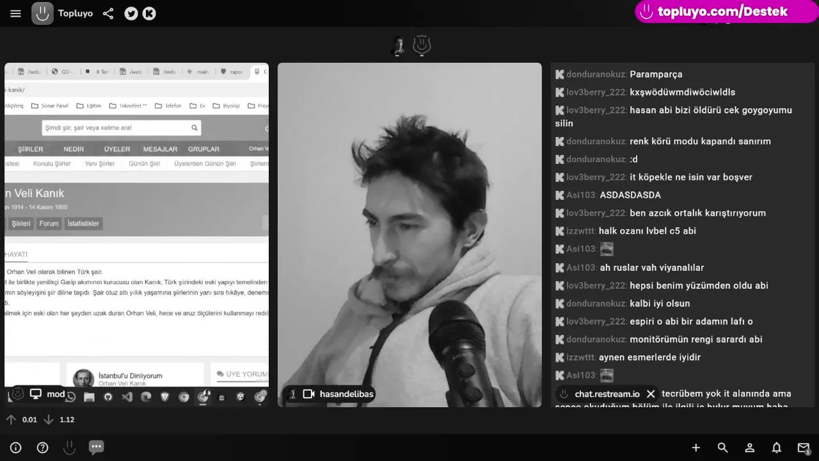Open Edge from the shared-screen taskbar
The height and width of the screenshot is (461, 819).
(x=146, y=397)
